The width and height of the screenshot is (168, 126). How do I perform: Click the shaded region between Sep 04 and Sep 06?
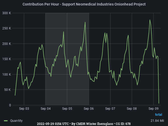coord(67,59)
